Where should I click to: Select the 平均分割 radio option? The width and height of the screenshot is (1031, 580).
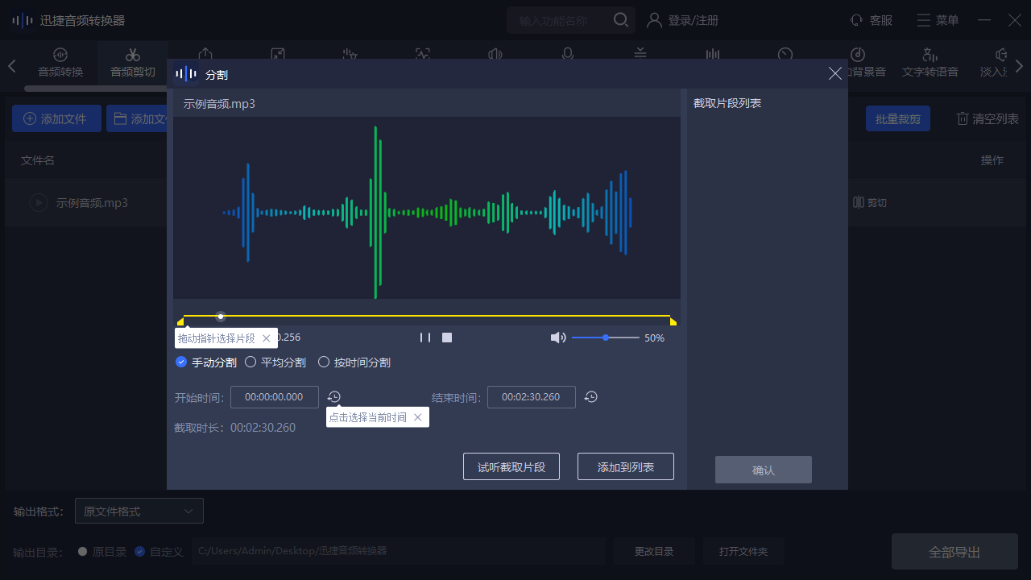pyautogui.click(x=251, y=362)
